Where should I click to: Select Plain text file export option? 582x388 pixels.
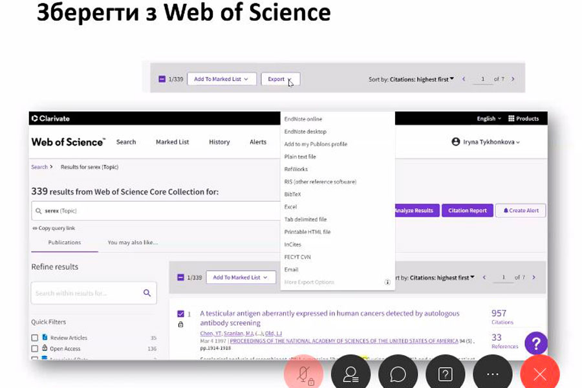click(x=300, y=156)
